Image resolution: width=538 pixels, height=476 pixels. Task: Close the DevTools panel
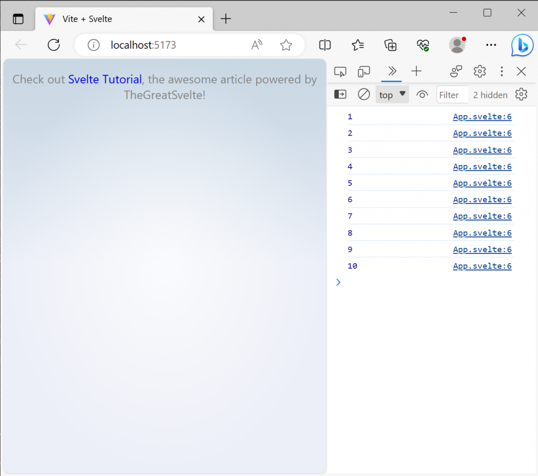pyautogui.click(x=521, y=71)
